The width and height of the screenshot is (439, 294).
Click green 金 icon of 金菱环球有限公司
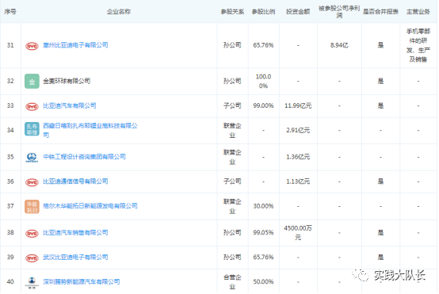click(32, 81)
